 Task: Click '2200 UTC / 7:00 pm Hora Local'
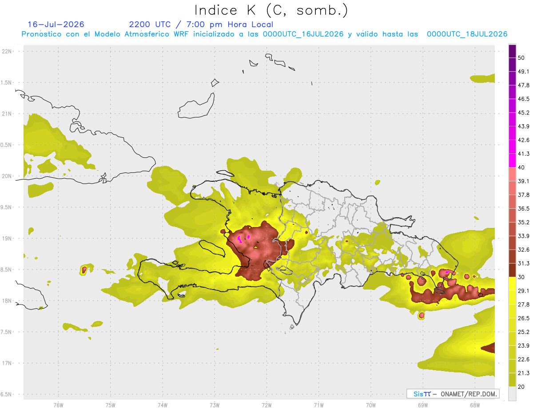[201, 24]
